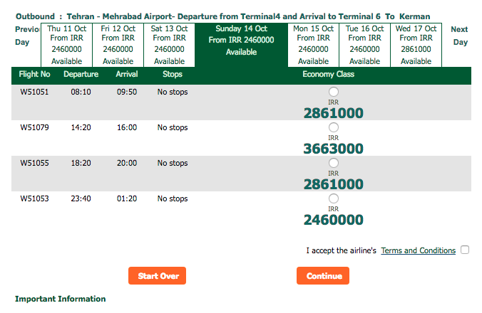Screen dimensions: 482x313
Task: Open the Terms and Conditions link
Action: pos(418,250)
